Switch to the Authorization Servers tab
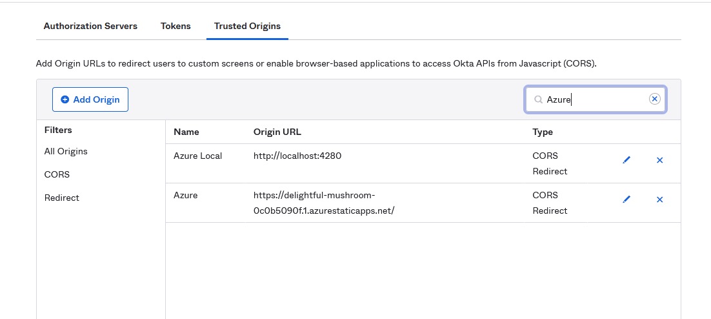Image resolution: width=711 pixels, height=319 pixels. click(x=90, y=26)
